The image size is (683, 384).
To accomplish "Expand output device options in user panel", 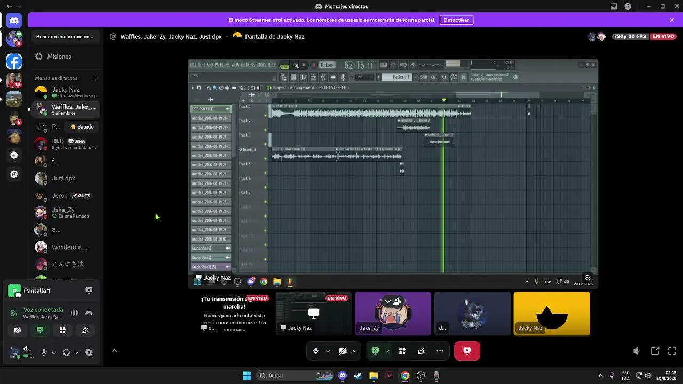I will [76, 353].
